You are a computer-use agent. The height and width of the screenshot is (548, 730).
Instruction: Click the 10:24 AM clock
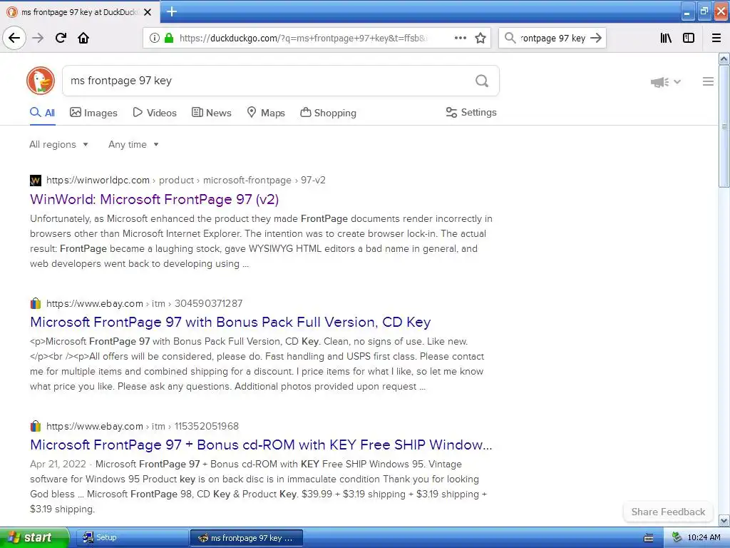[x=704, y=537]
